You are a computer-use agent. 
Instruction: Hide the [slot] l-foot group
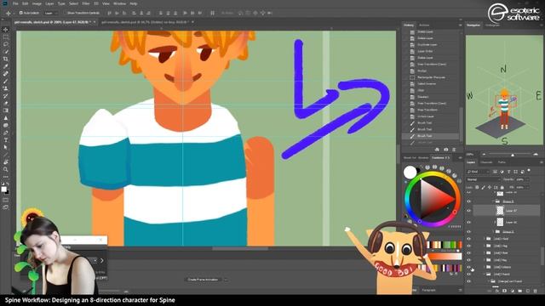coord(469,253)
